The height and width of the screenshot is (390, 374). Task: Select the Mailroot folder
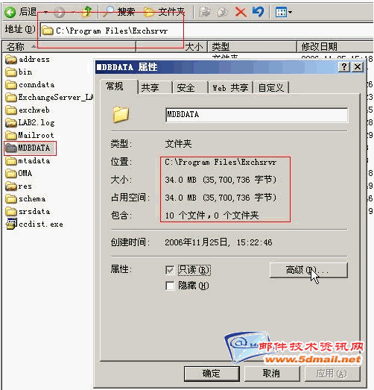[30, 135]
